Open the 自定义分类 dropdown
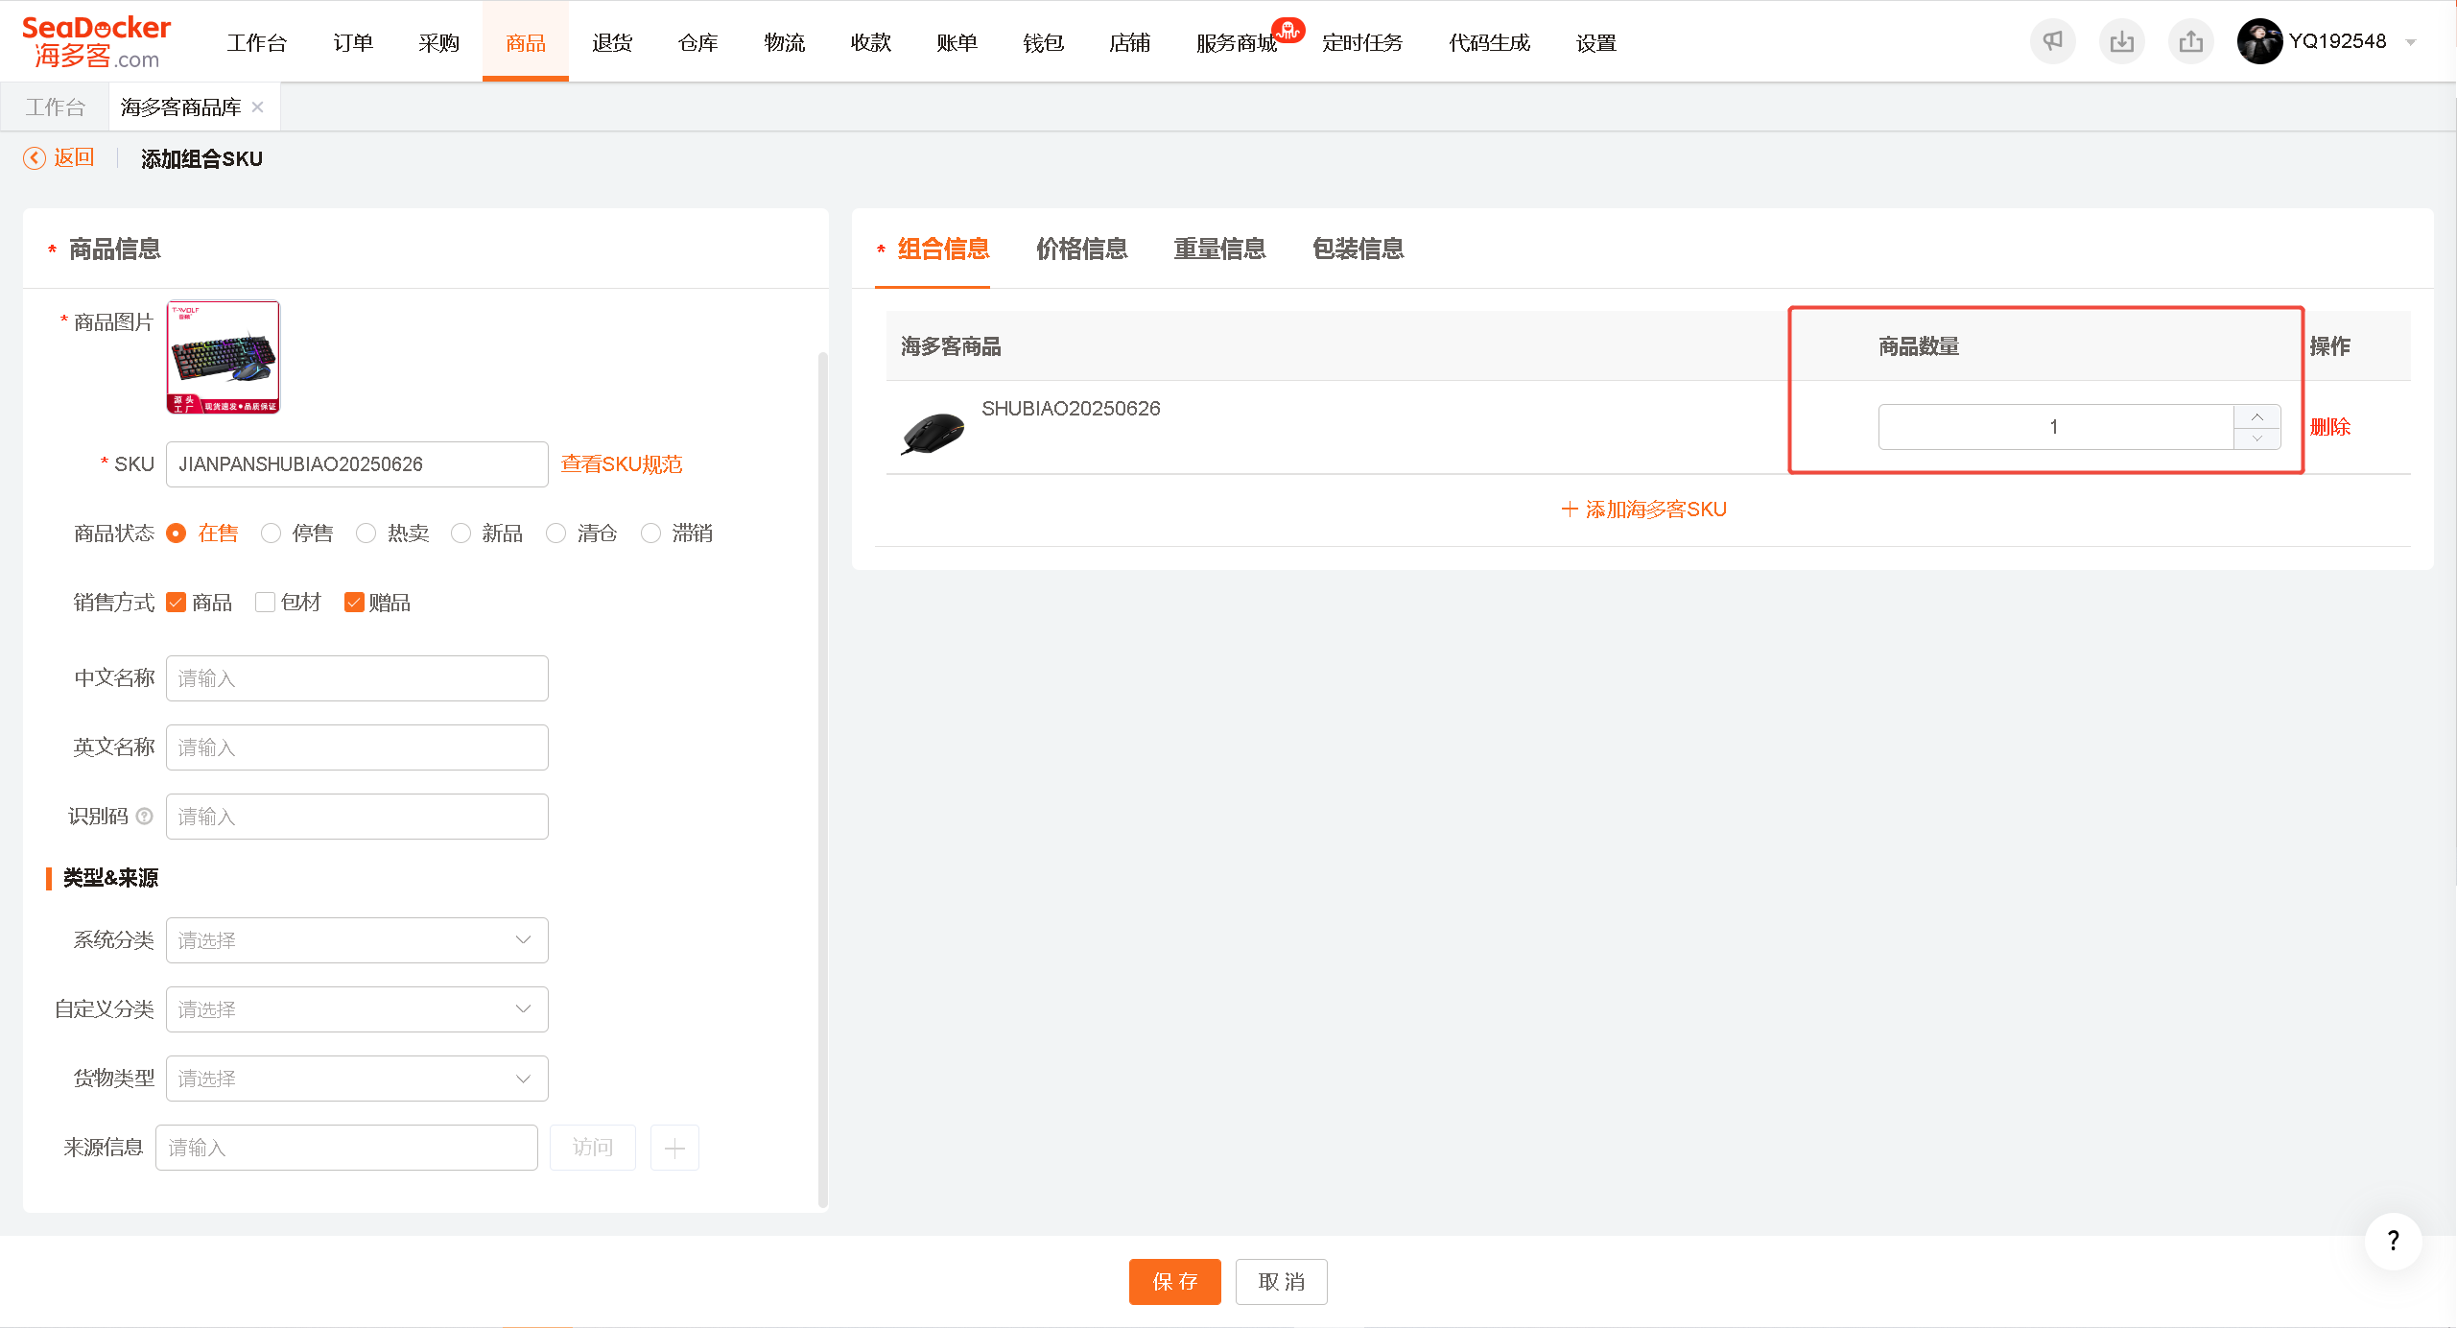The width and height of the screenshot is (2457, 1328). click(357, 1009)
